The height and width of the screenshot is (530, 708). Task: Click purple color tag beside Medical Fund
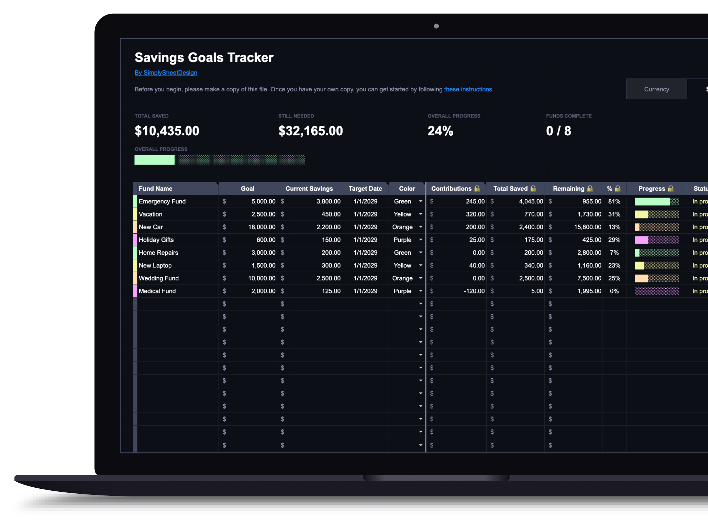tap(135, 291)
